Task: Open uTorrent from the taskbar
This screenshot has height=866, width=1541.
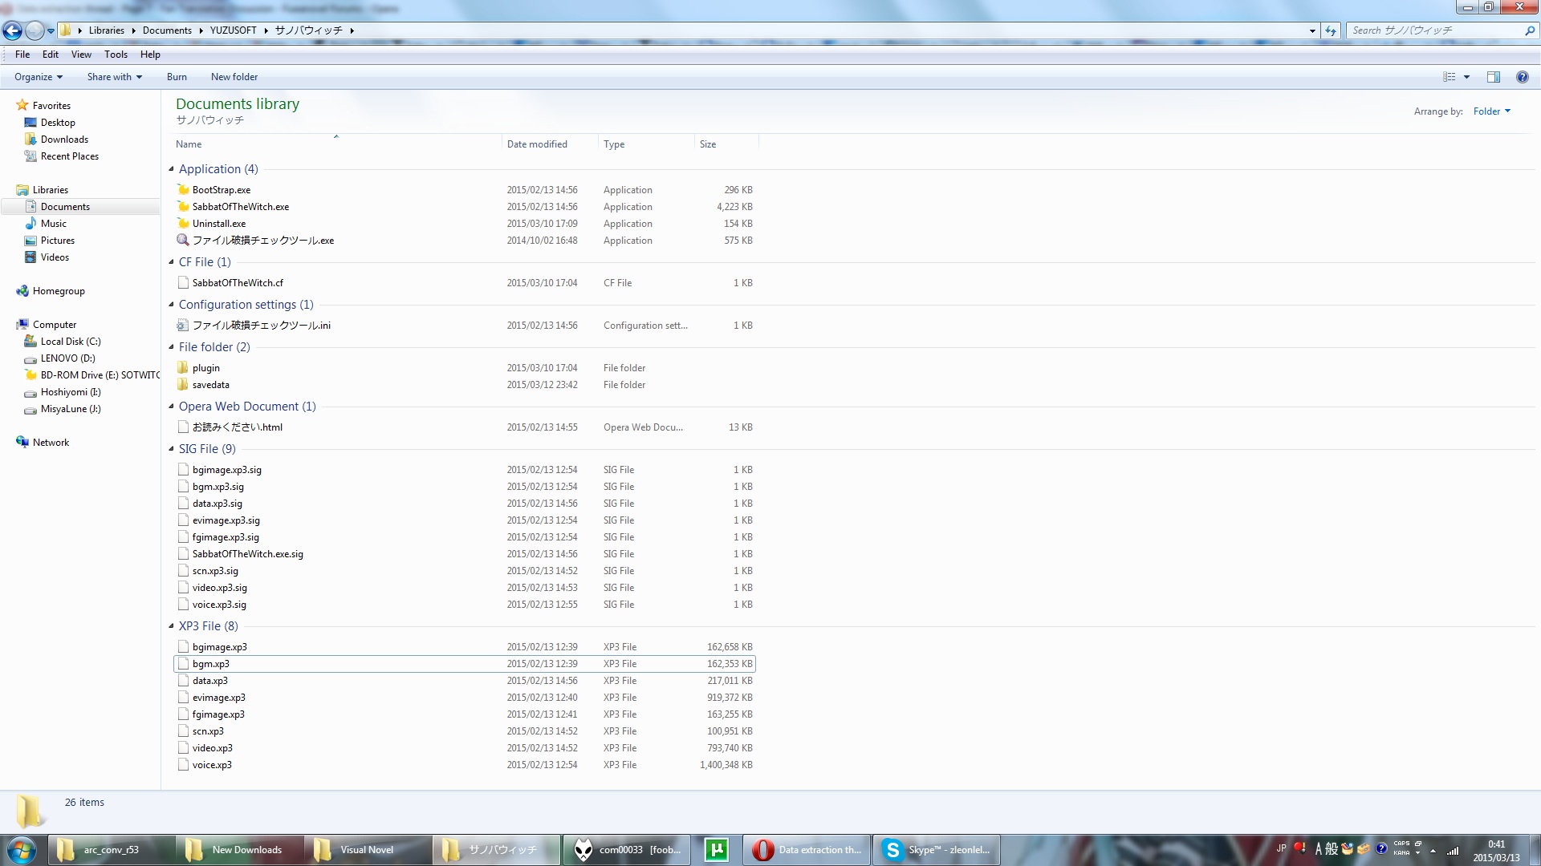Action: coord(716,850)
